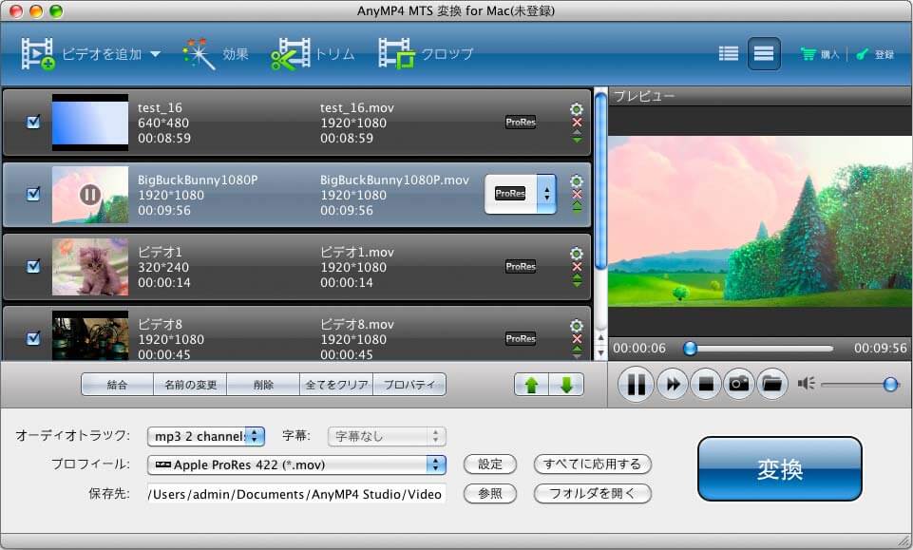Click ProRes format badge on ビデオ1 row
The image size is (913, 550).
tap(521, 267)
